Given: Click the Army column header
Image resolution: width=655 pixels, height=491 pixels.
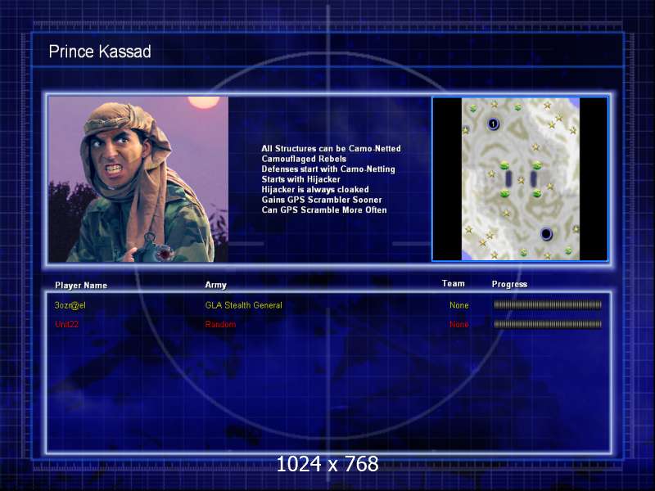Looking at the screenshot, I should point(215,285).
